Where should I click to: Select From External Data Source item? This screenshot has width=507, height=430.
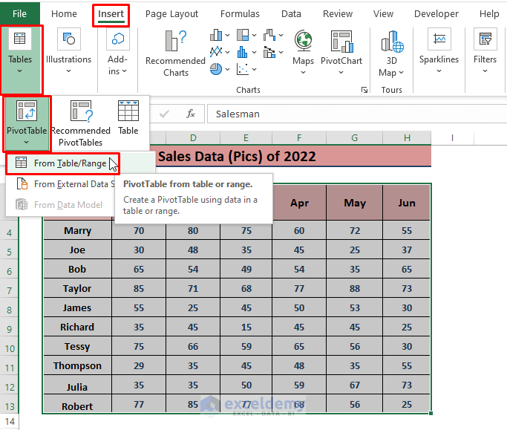[x=61, y=184]
